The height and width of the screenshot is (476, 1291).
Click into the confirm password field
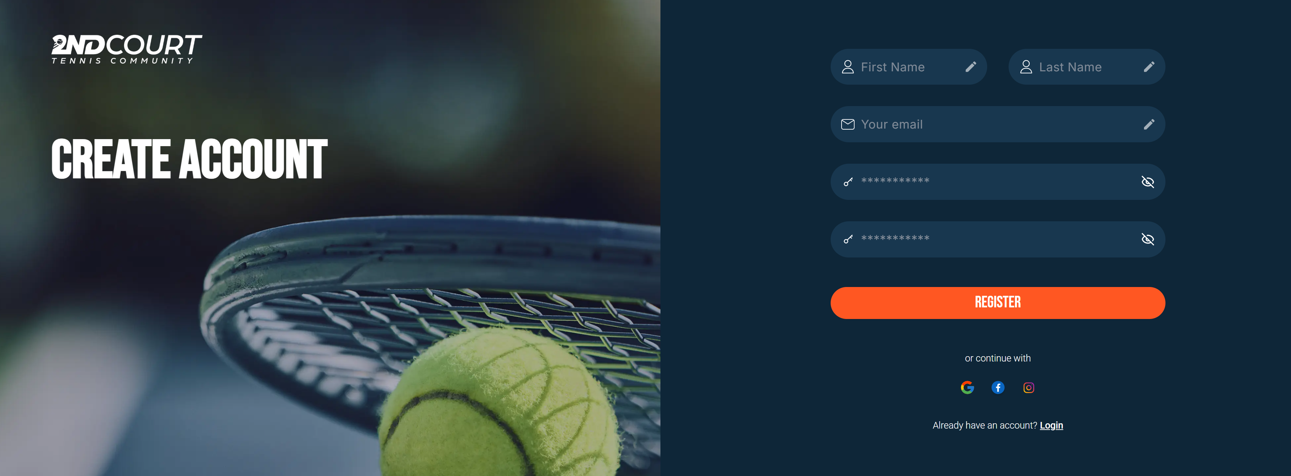tap(997, 239)
